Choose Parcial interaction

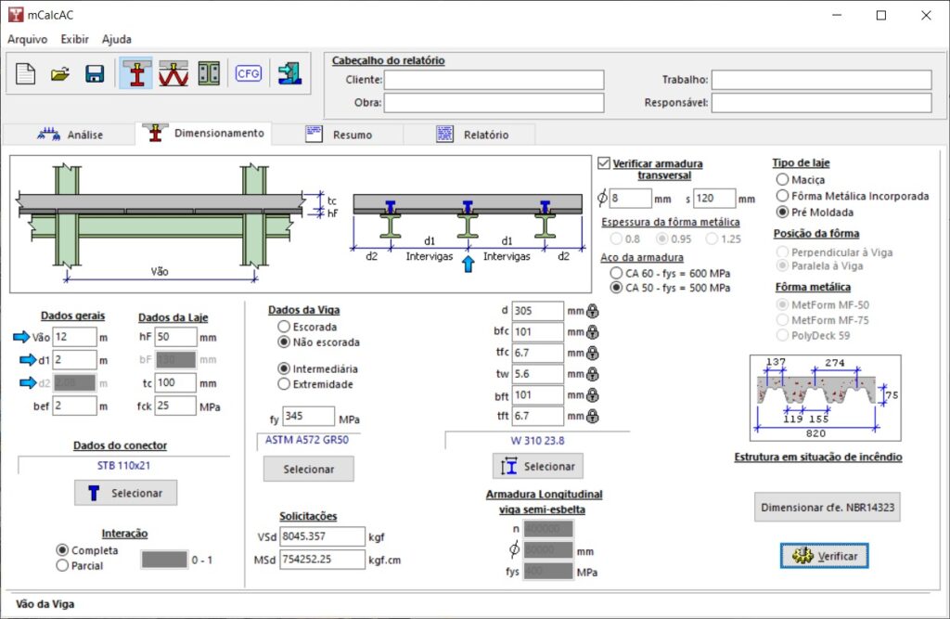click(x=62, y=566)
